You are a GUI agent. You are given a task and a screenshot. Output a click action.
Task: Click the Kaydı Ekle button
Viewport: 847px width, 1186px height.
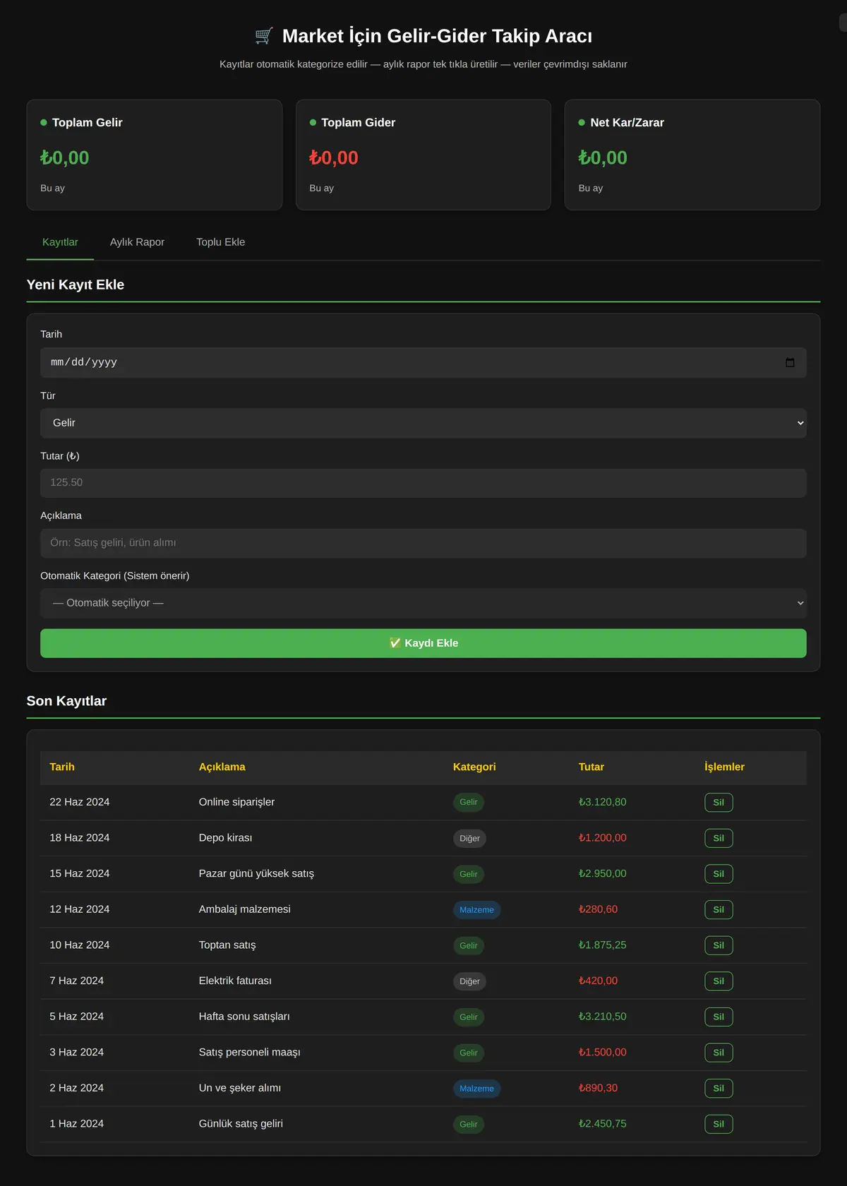423,643
